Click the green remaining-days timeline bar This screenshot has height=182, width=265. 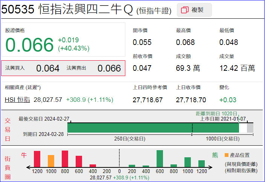click(x=153, y=128)
